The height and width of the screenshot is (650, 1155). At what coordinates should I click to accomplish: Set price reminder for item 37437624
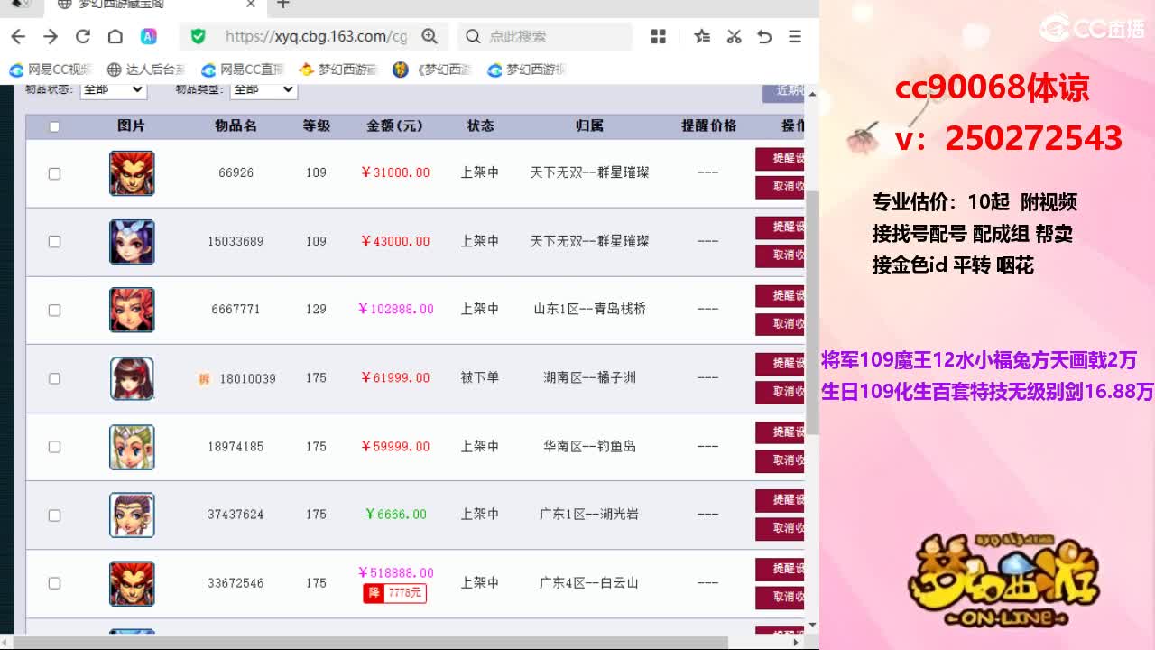(780, 500)
